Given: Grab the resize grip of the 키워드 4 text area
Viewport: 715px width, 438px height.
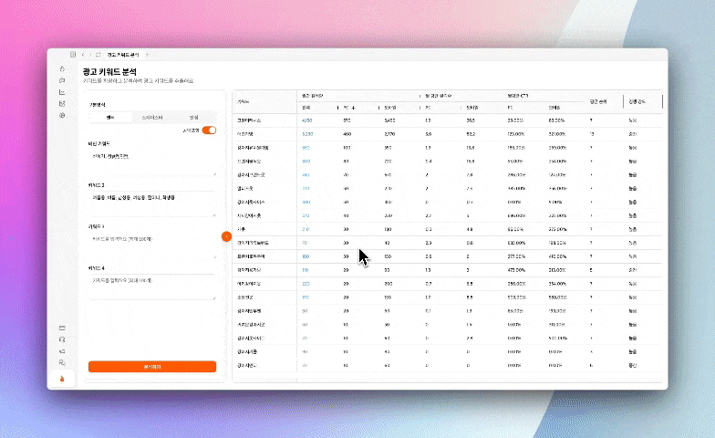Looking at the screenshot, I should pyautogui.click(x=214, y=297).
